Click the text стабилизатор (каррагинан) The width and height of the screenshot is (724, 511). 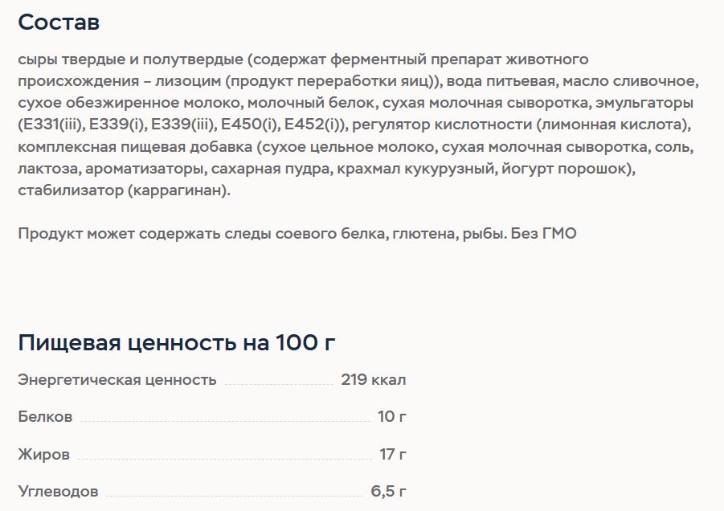click(x=125, y=190)
